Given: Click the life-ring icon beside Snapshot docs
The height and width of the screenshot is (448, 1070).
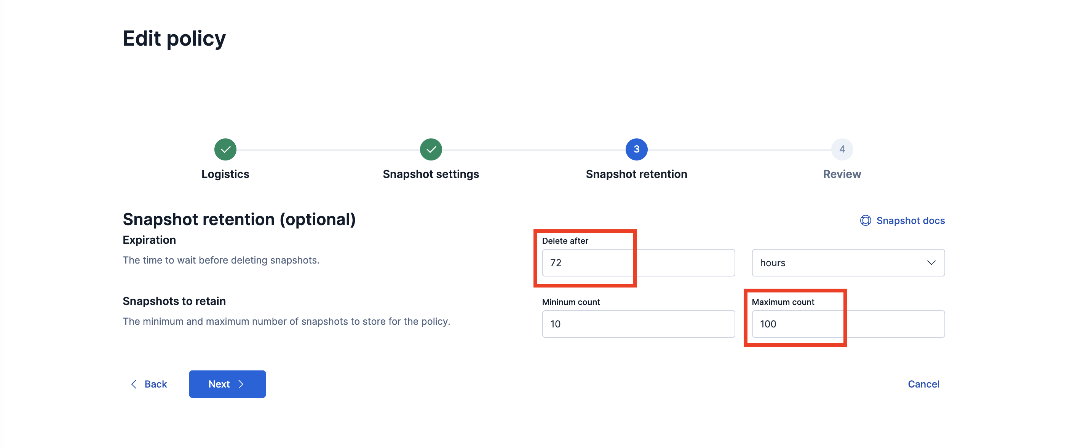Looking at the screenshot, I should [865, 220].
